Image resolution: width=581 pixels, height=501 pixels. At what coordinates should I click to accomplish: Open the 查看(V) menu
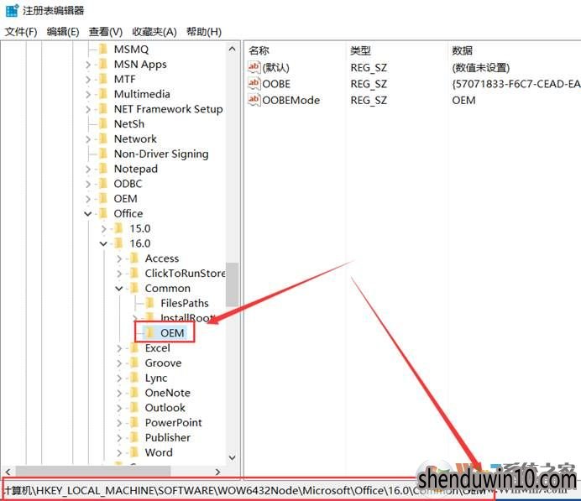pos(106,32)
